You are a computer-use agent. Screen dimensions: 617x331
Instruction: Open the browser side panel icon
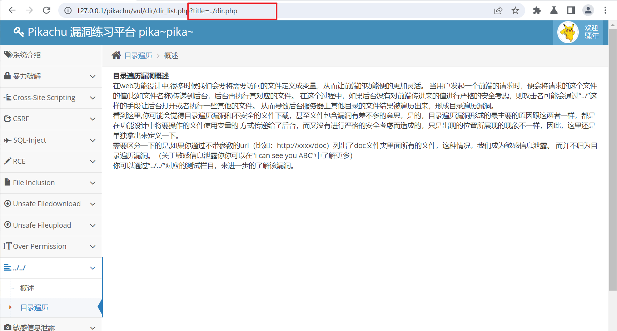click(x=571, y=10)
